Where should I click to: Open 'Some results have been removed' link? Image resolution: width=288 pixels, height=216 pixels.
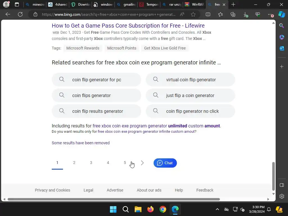tap(81, 143)
